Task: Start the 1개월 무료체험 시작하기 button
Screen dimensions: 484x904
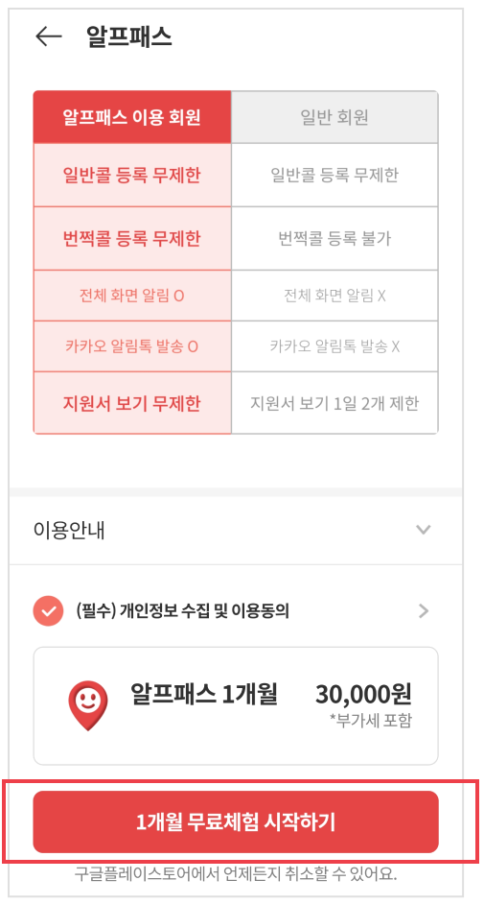Action: pyautogui.click(x=236, y=821)
